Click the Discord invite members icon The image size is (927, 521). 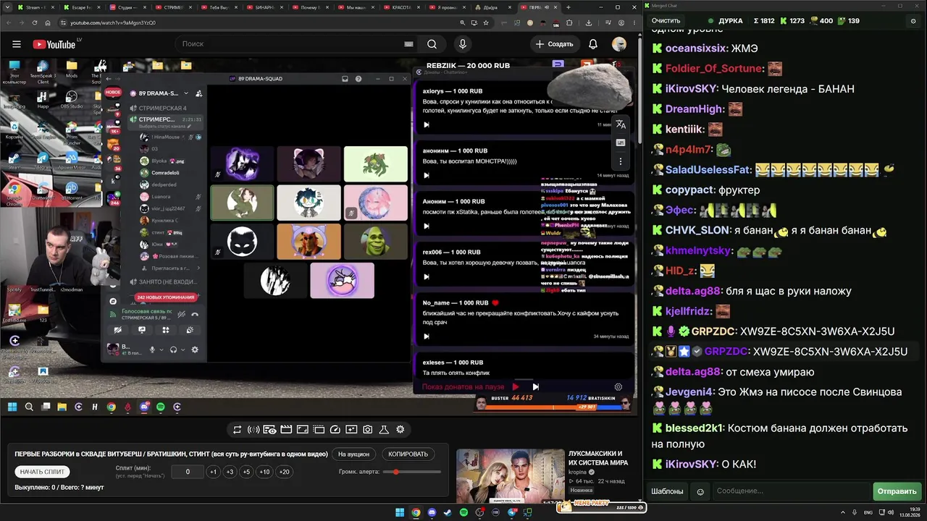coord(199,93)
